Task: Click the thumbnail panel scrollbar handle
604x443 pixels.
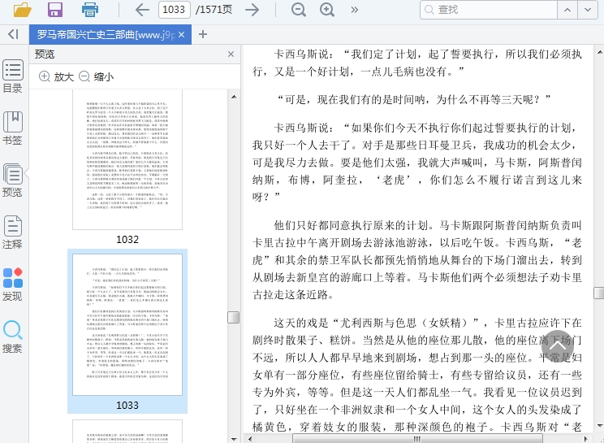Action: (x=234, y=317)
